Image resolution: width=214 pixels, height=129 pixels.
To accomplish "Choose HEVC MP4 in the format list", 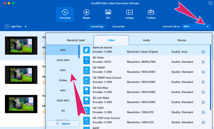I will point(63,60).
